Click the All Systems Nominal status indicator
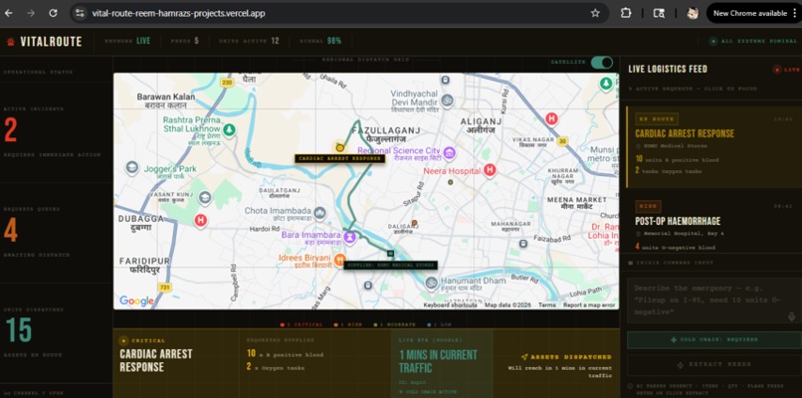This screenshot has height=398, width=802. pyautogui.click(x=753, y=42)
